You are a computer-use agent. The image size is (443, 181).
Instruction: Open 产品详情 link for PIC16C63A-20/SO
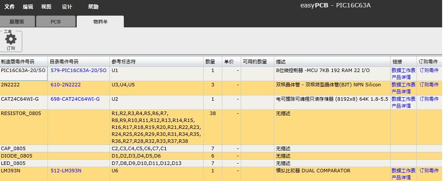tap(401, 77)
